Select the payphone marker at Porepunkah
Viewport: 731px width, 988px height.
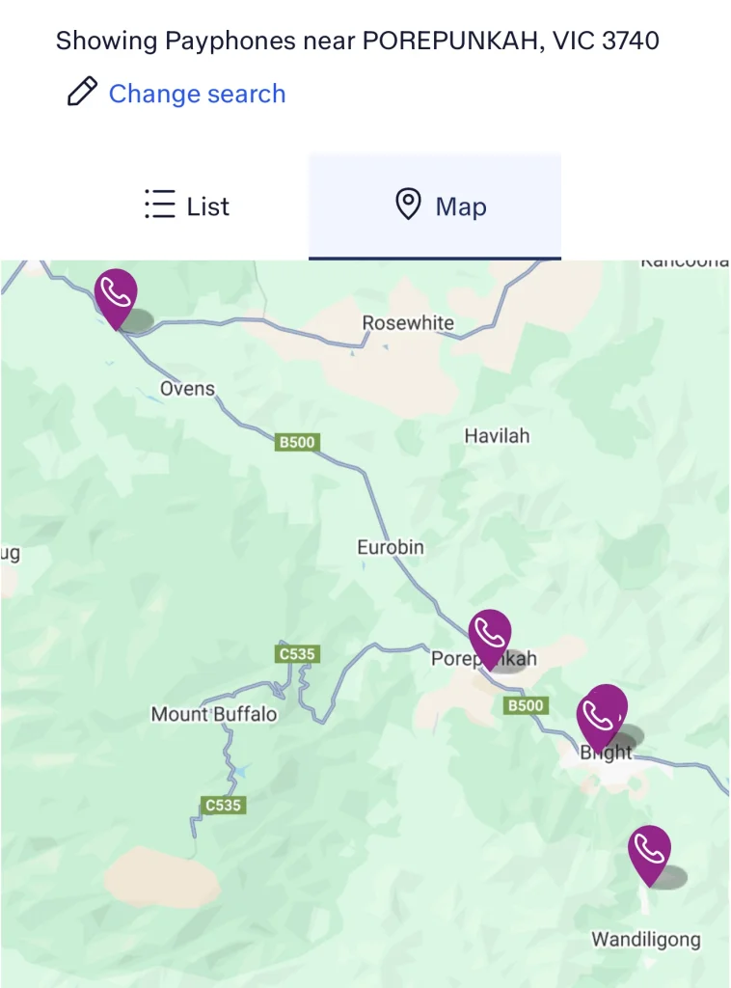[490, 633]
